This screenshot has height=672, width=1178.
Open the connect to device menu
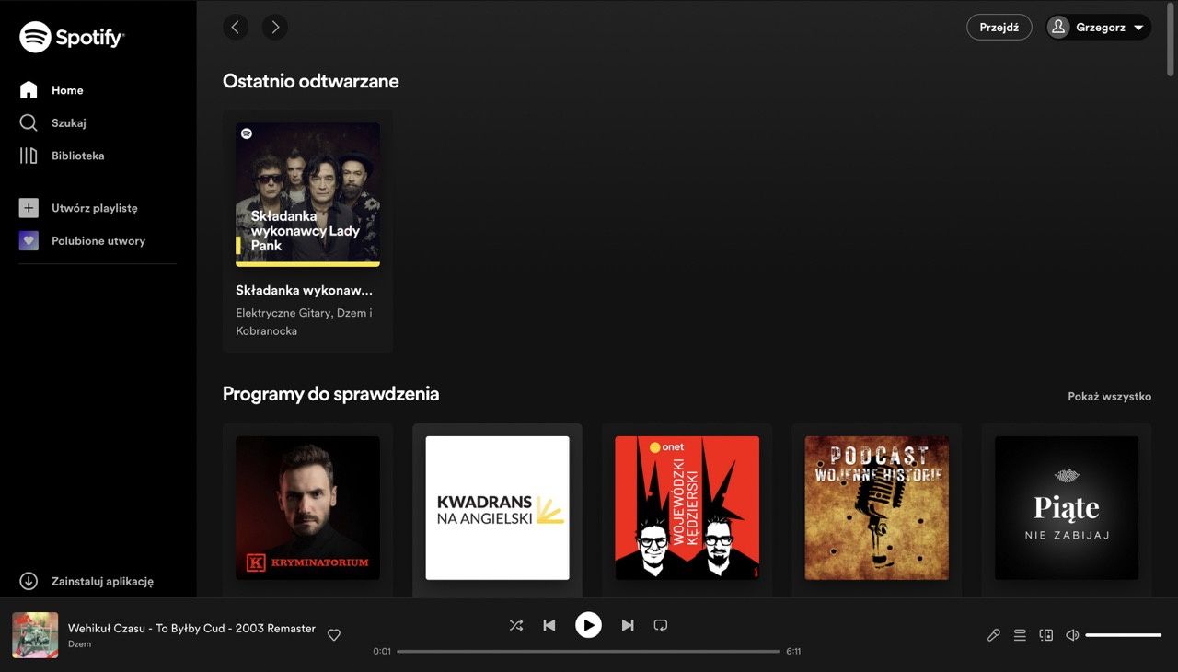(1046, 635)
